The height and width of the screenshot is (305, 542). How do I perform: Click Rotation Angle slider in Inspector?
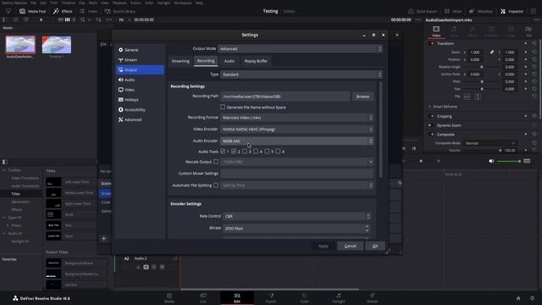[x=482, y=67]
